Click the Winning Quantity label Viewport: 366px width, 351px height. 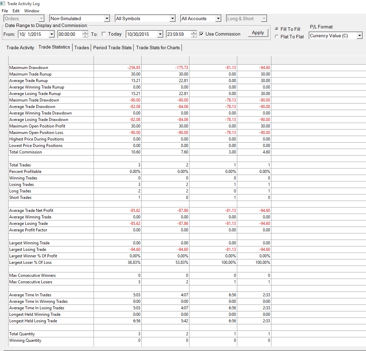pyautogui.click(x=25, y=341)
